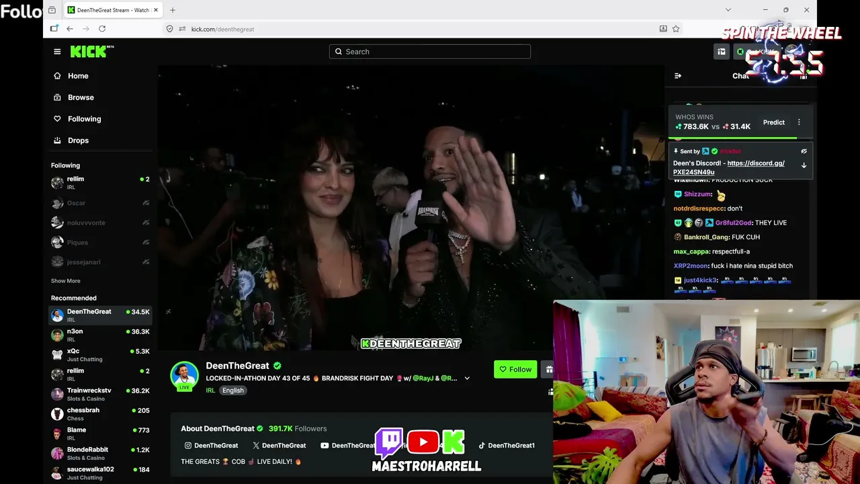Open the Discord invite link
Viewport: 860px width, 484px height.
(729, 167)
